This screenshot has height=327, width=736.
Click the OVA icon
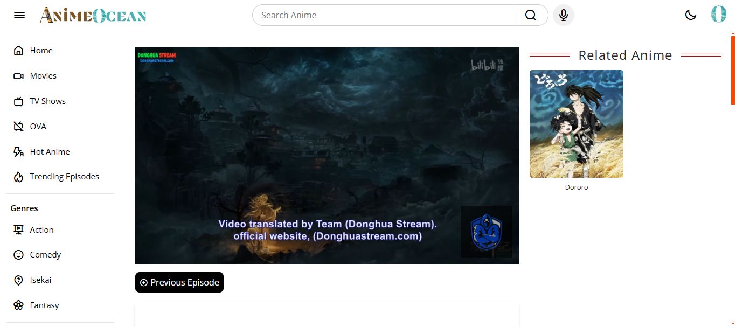[18, 127]
